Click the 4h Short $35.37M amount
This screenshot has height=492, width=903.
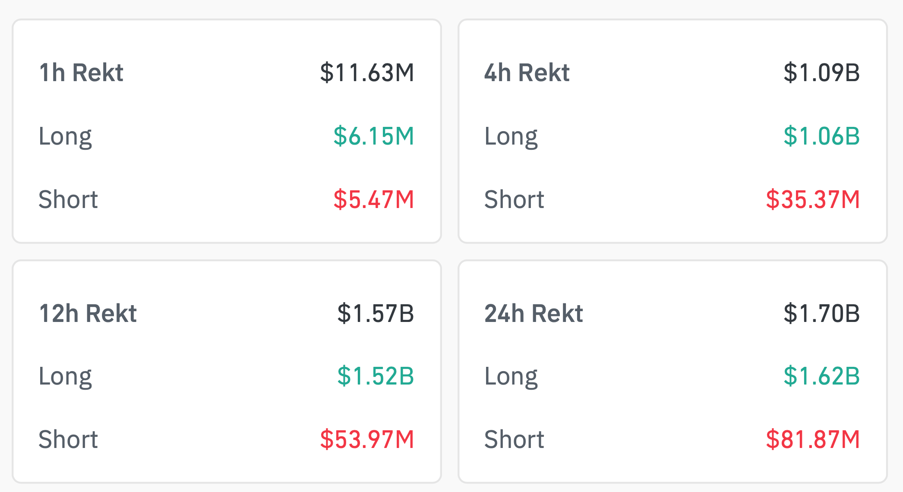(813, 199)
